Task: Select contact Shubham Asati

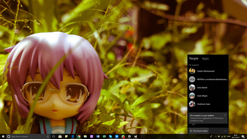Action: [208, 104]
